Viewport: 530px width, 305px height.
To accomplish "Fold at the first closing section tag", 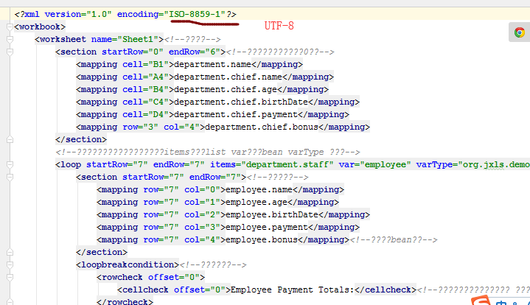I will (10, 139).
